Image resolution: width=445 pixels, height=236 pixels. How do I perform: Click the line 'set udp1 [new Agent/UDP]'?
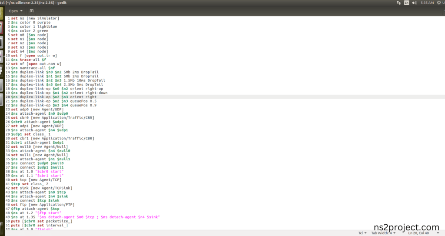37,126
